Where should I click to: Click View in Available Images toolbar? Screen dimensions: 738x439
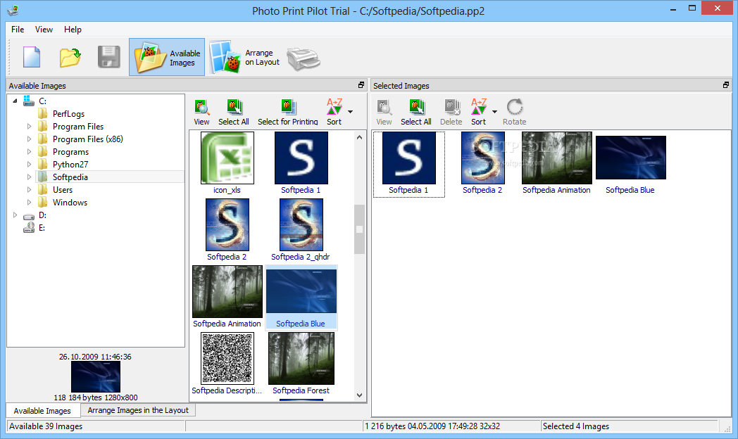click(x=201, y=113)
